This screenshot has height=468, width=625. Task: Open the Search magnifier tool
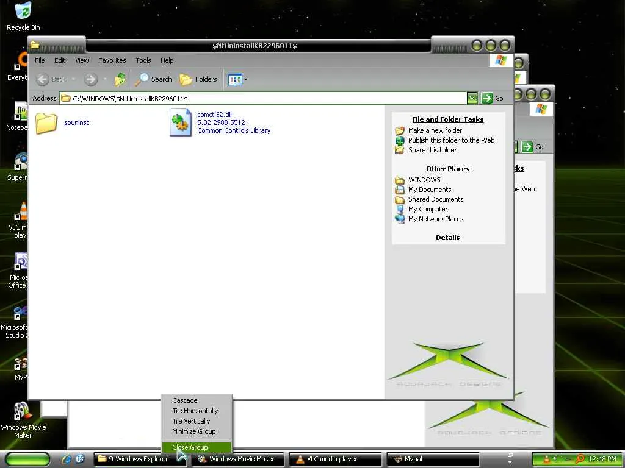(x=153, y=79)
